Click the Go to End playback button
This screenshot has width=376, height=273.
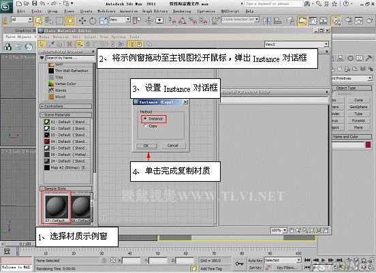click(x=339, y=260)
